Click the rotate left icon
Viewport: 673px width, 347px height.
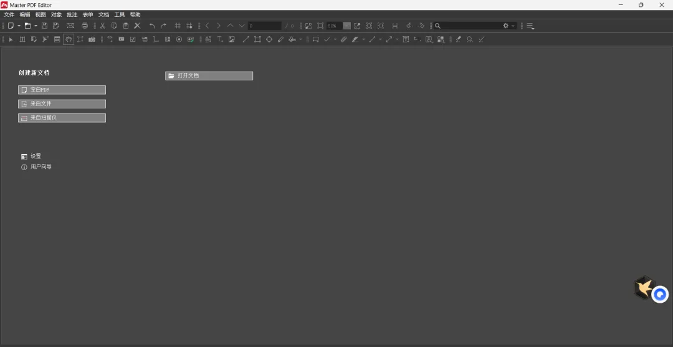pyautogui.click(x=409, y=26)
